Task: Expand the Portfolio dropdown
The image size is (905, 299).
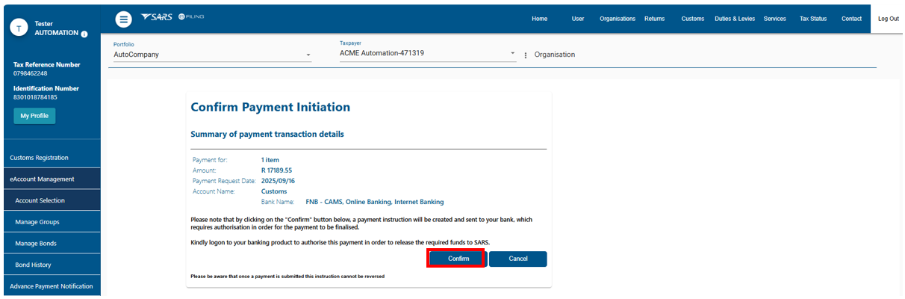Action: click(x=308, y=55)
